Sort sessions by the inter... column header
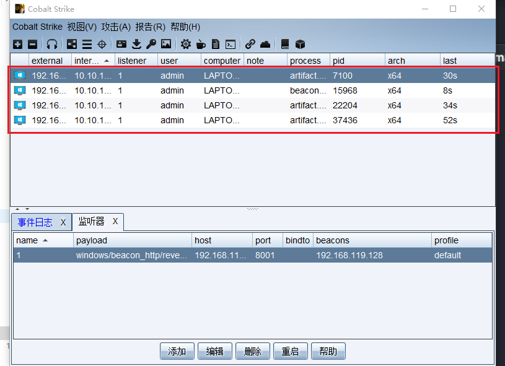 point(93,61)
